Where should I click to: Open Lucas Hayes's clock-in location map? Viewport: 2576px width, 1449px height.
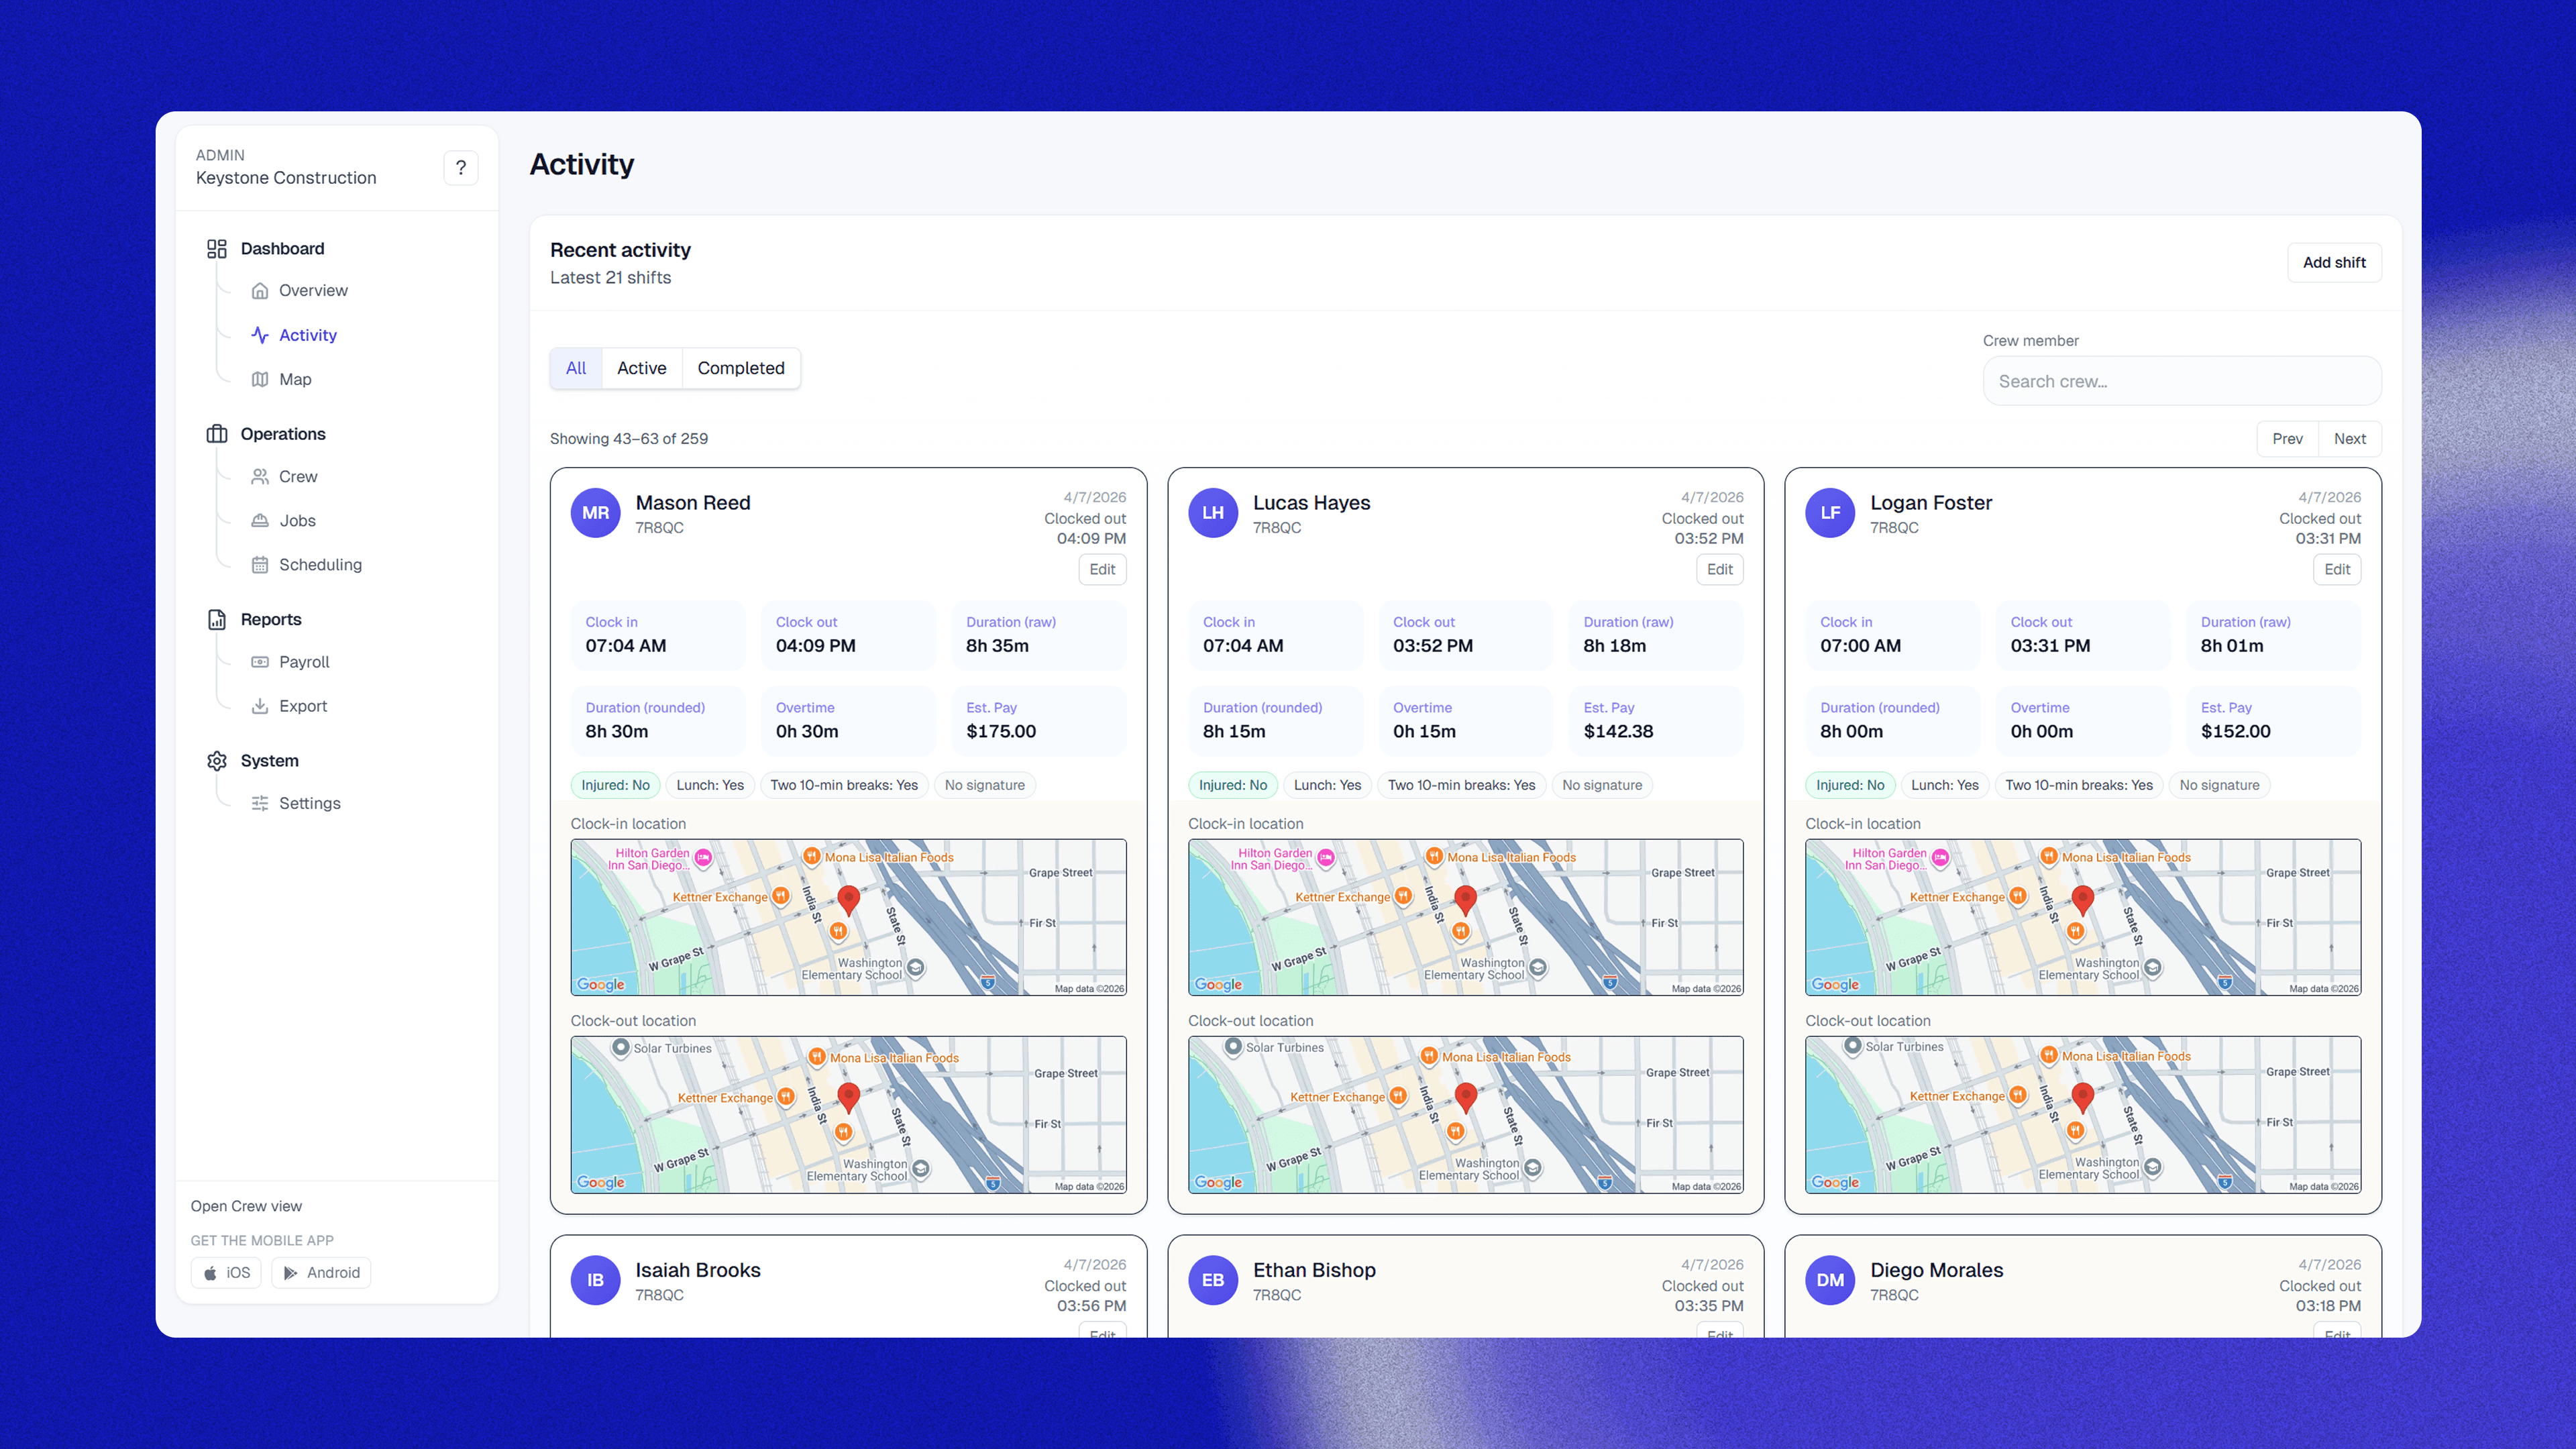(1466, 918)
